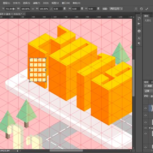Viewport: 153px width, 153px height.
Task: Select the 图层 layers panel tab
Action: 146,82
